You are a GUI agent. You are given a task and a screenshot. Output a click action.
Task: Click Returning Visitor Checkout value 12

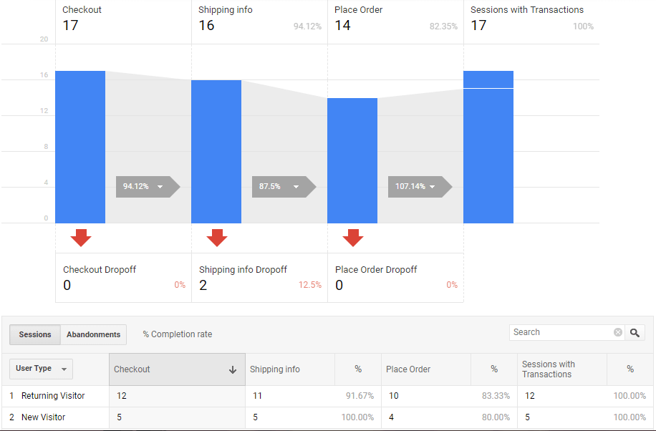122,396
